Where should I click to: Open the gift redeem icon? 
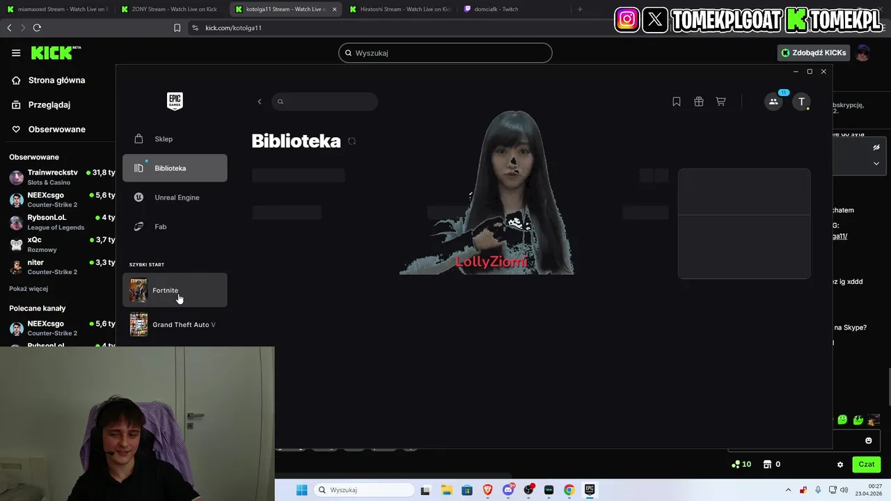(699, 102)
